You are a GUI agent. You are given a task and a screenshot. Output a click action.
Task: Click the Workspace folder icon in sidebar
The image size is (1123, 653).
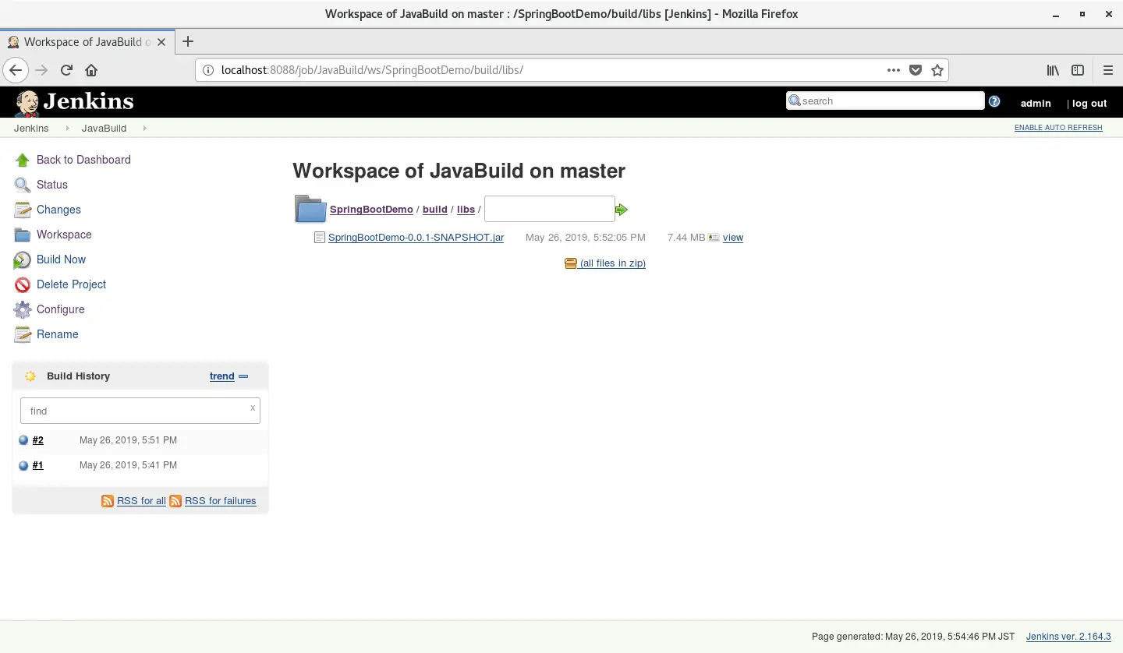(22, 235)
